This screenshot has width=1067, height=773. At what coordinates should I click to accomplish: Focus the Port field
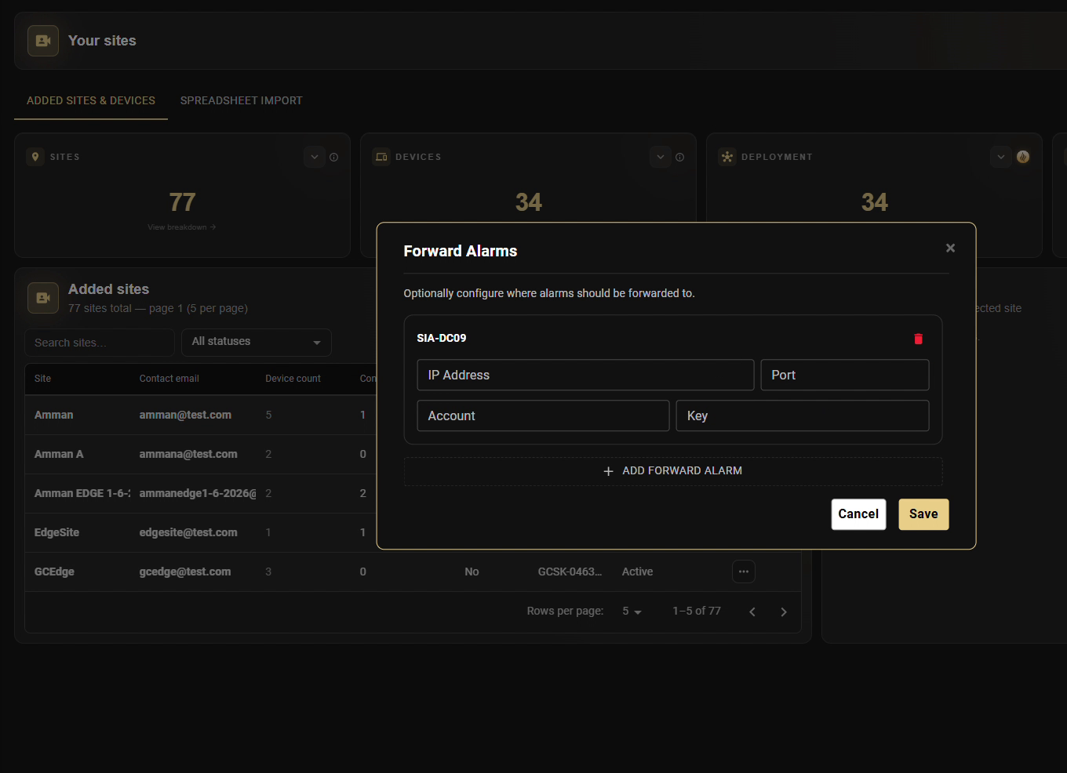845,375
